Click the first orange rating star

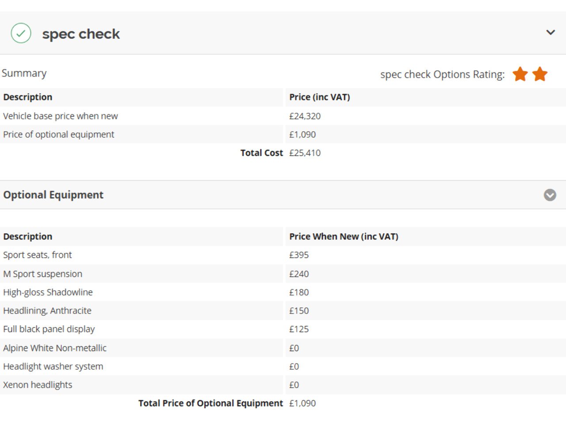click(x=520, y=74)
